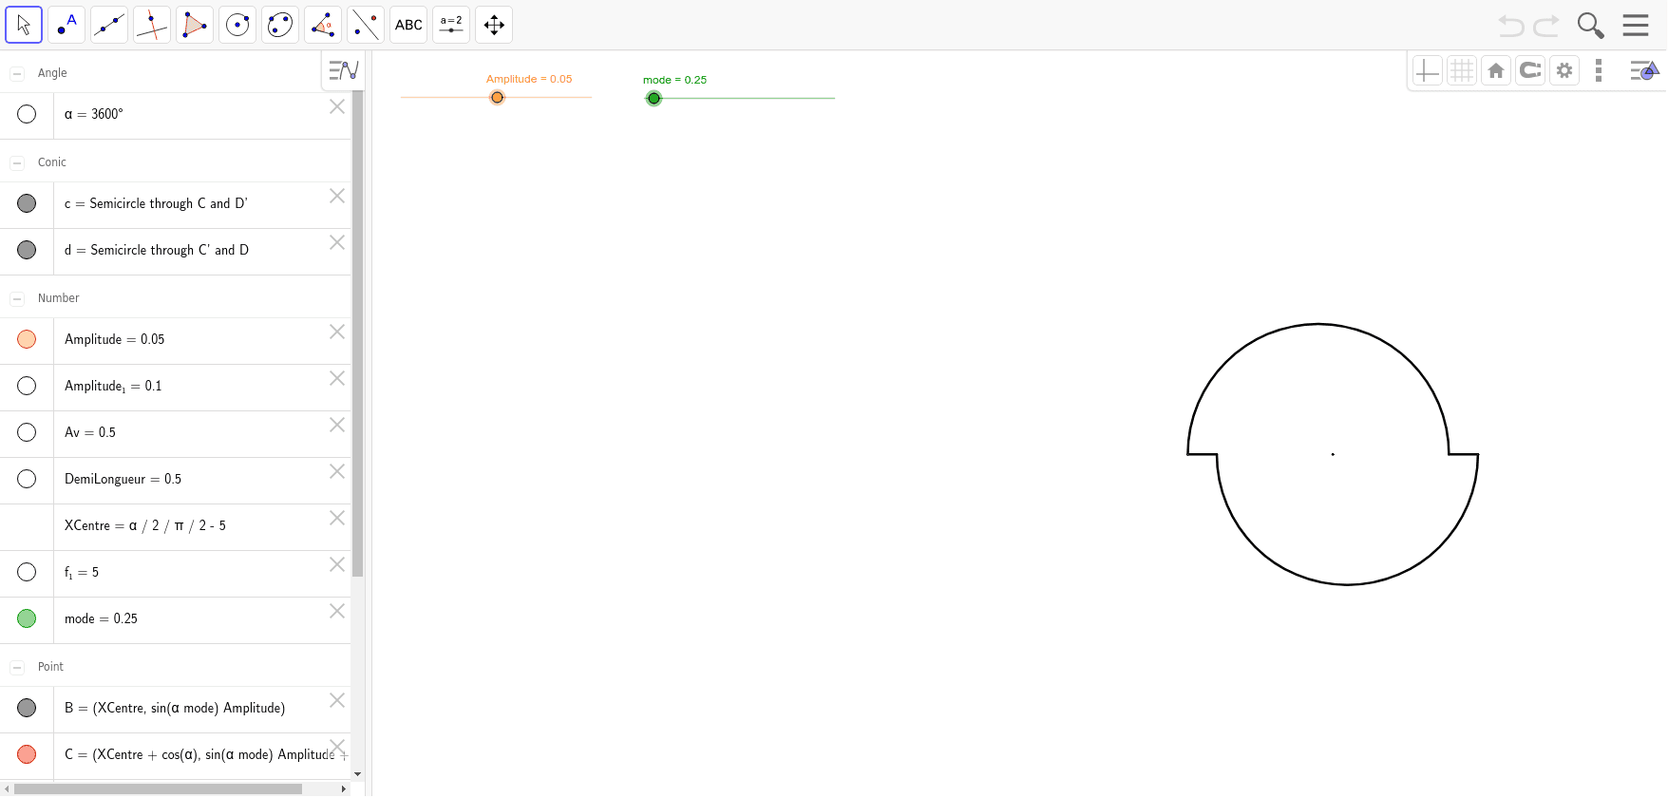Select the Move Graphics View tool
Viewport: 1668px width, 798px height.
tap(494, 25)
